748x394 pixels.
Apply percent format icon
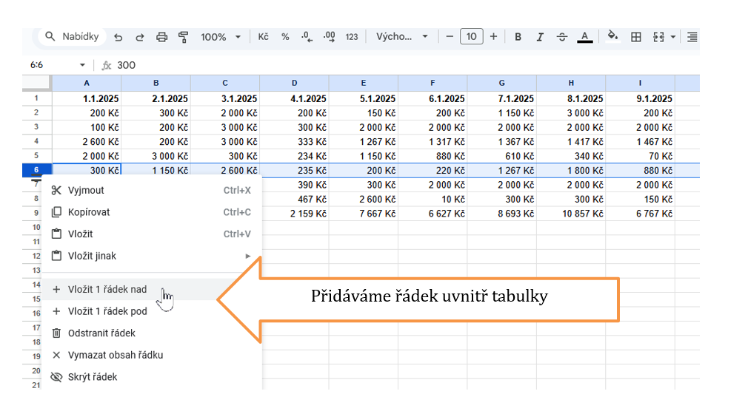click(285, 37)
